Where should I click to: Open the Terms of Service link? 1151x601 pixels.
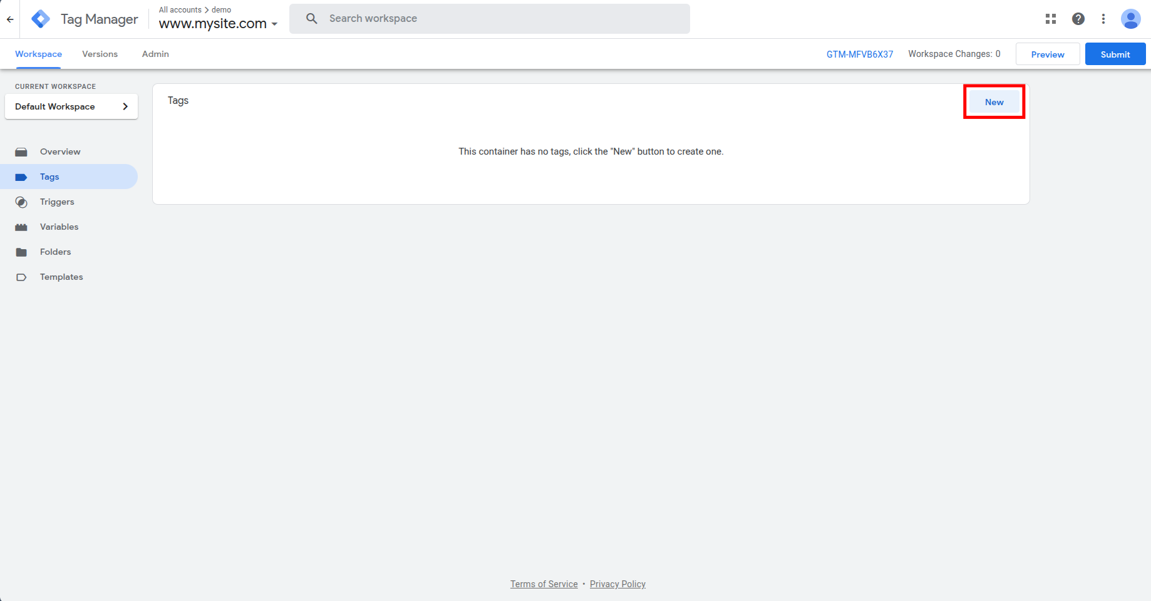[544, 584]
